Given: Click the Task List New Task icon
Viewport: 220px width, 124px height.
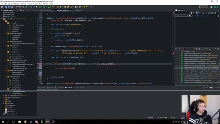Looking at the screenshot, I should (x=191, y=13).
